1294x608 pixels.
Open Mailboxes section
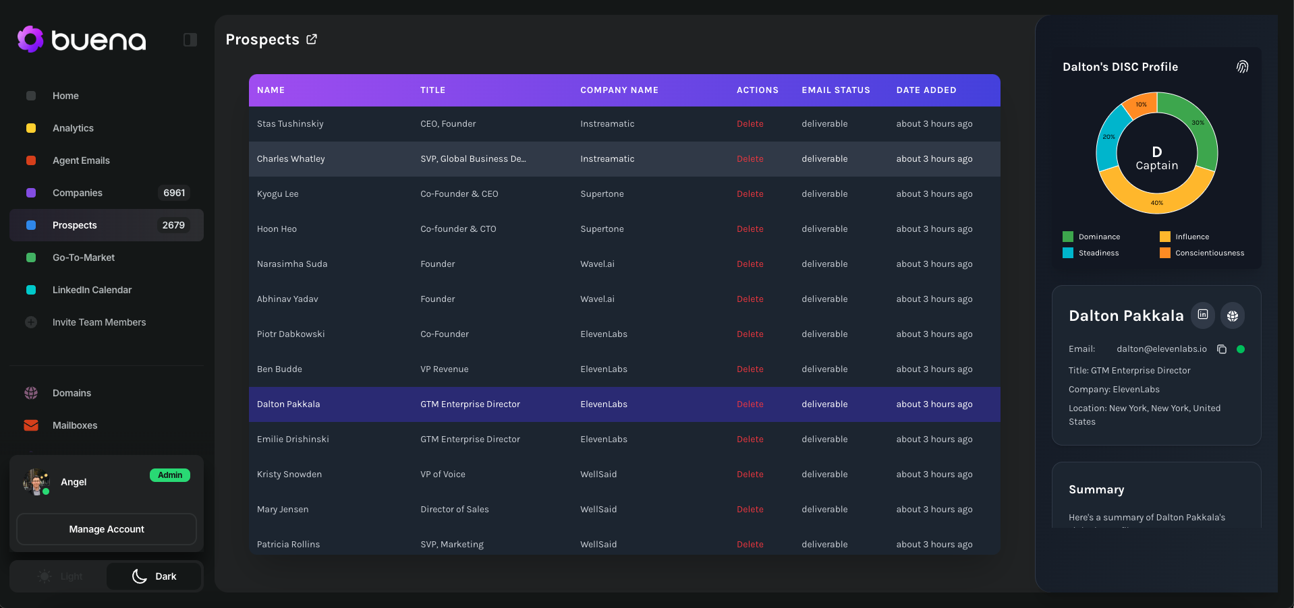point(107,425)
